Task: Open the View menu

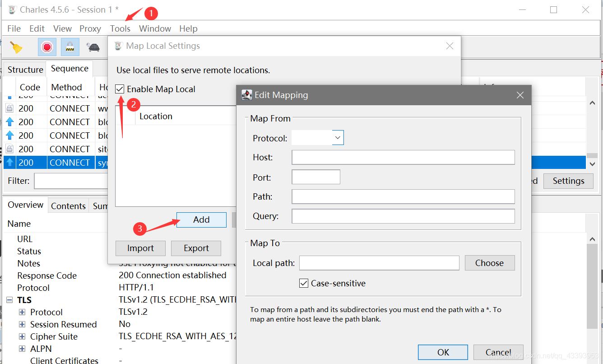Action: tap(62, 28)
